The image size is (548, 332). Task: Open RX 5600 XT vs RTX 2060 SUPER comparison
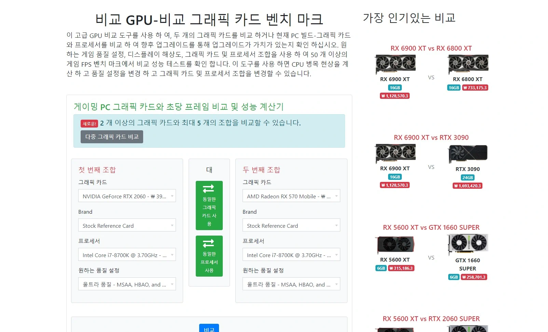pos(431,319)
